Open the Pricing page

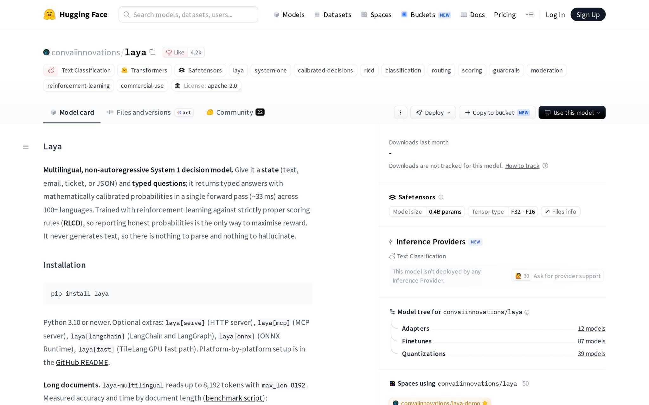click(505, 15)
